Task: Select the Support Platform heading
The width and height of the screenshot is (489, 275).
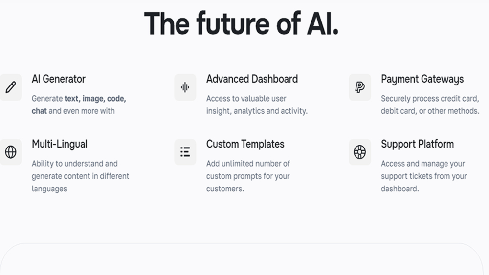Action: pos(417,144)
